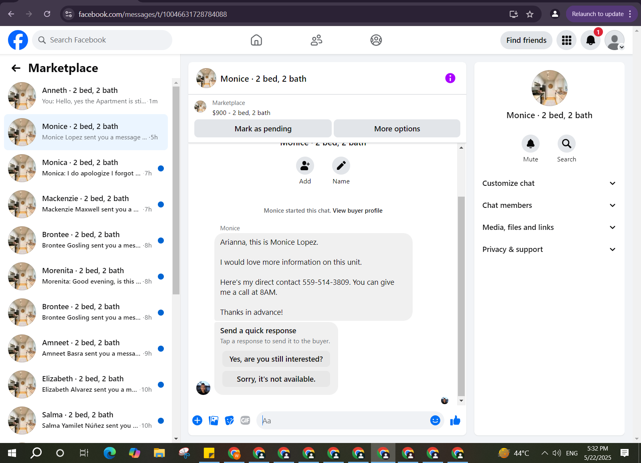
Task: Open the emoji picker
Action: pyautogui.click(x=435, y=420)
